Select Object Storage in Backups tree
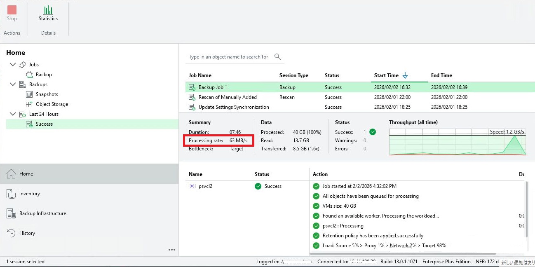Image resolution: width=535 pixels, height=267 pixels. click(52, 104)
